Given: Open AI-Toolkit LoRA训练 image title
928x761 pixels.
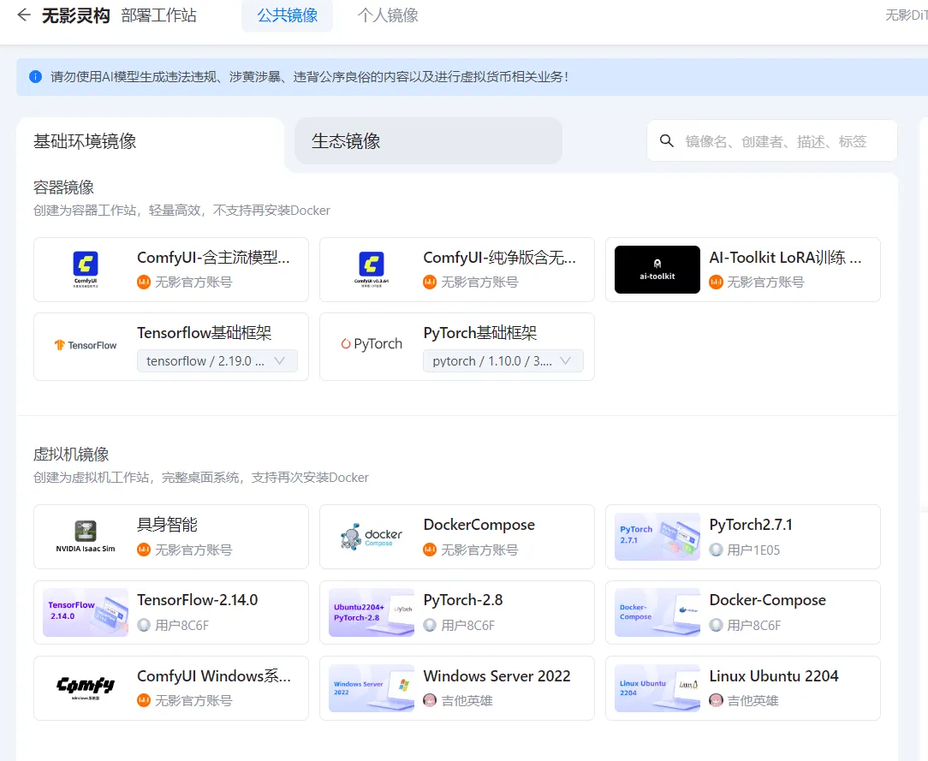Looking at the screenshot, I should point(785,258).
